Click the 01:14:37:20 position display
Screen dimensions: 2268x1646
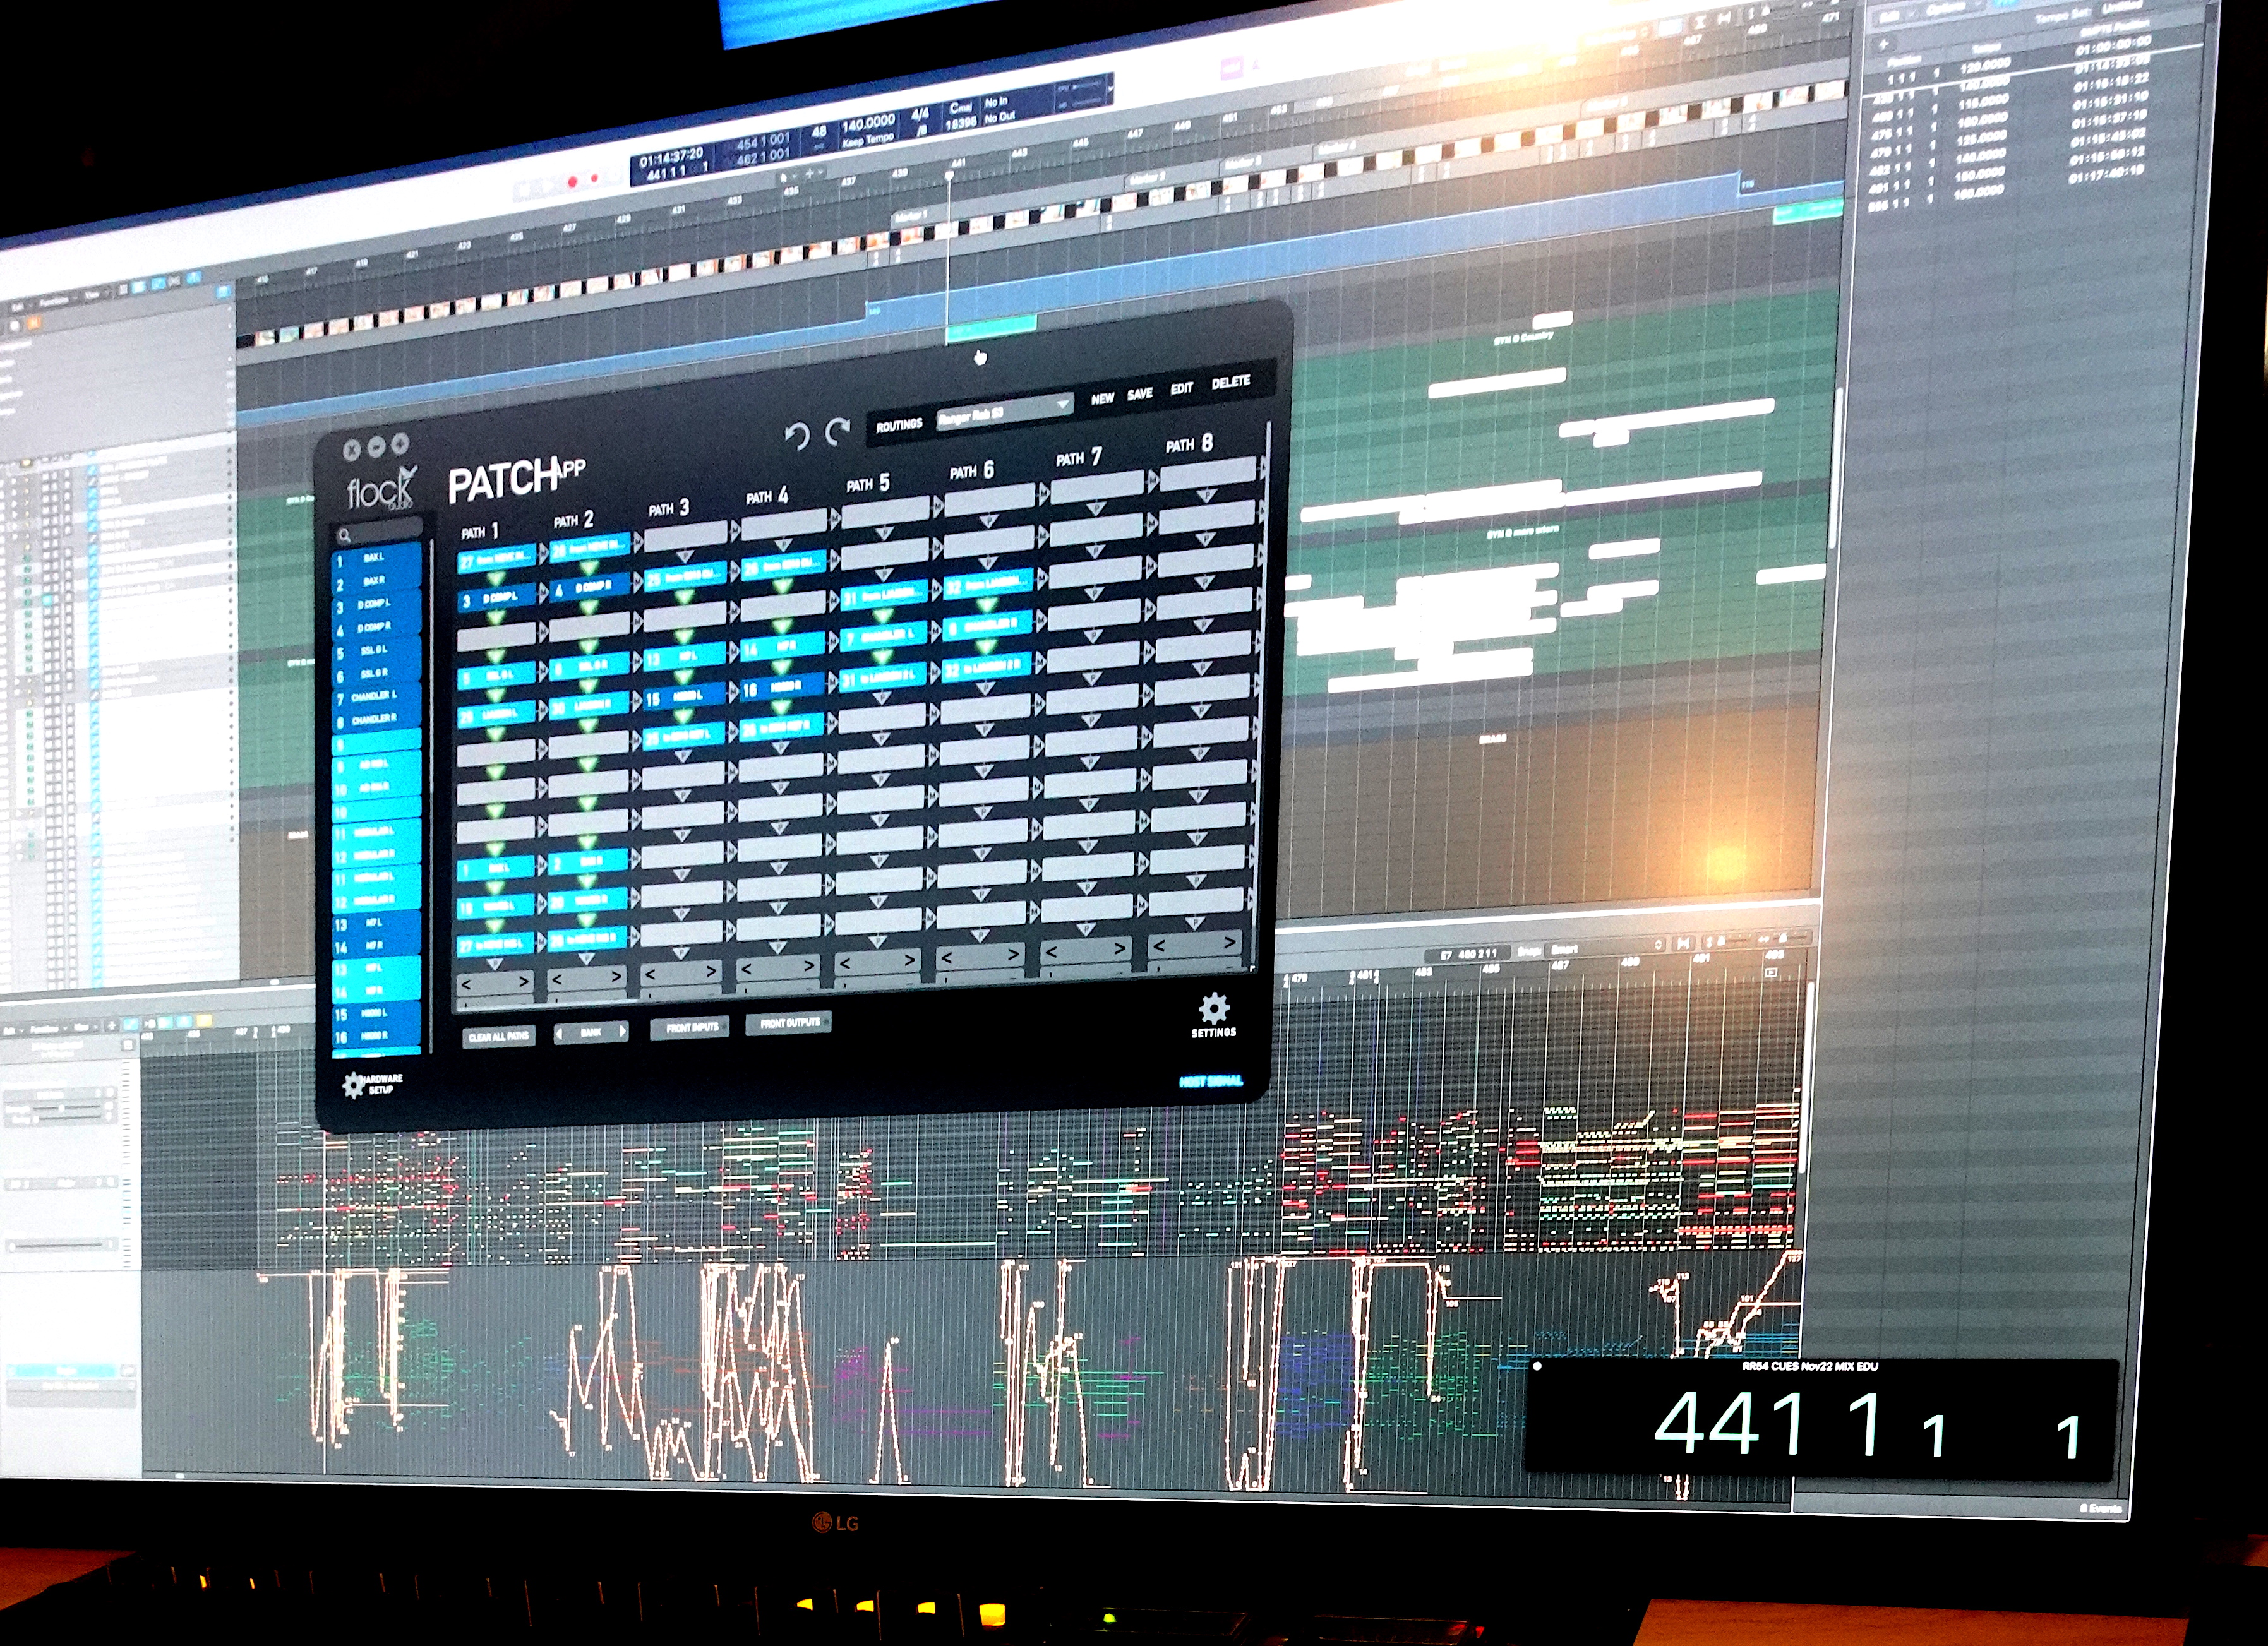pos(670,159)
